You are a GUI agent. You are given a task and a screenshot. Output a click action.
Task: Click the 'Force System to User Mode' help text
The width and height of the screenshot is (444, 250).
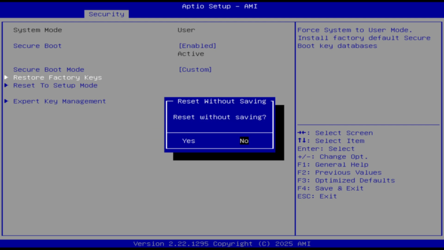355,30
